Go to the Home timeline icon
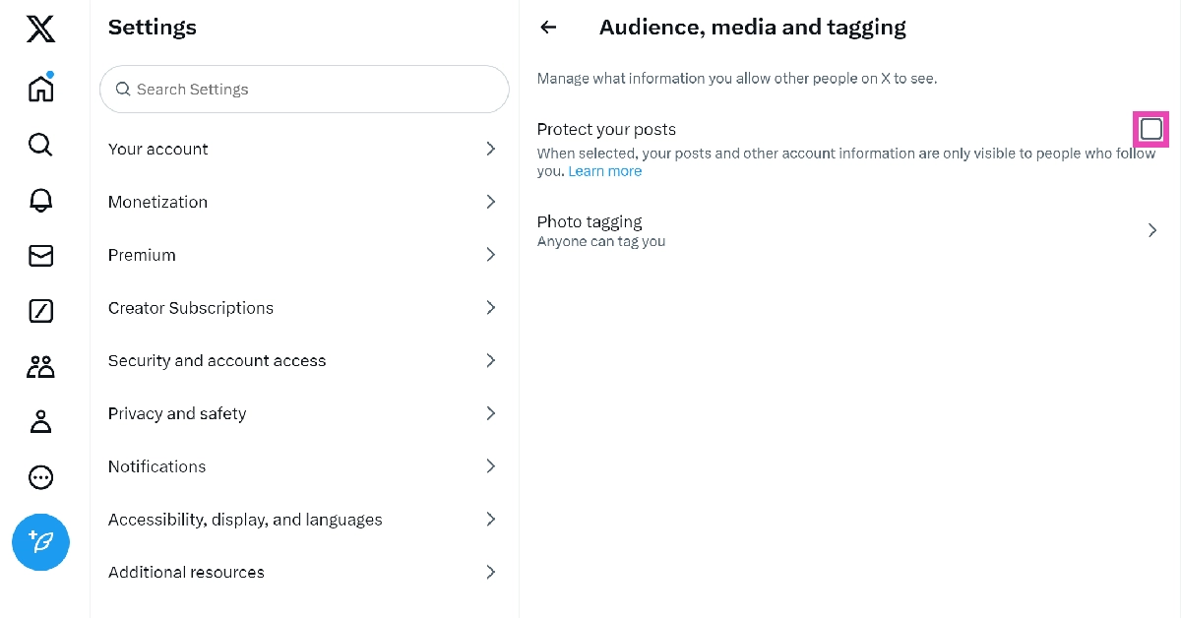The height and width of the screenshot is (618, 1181). (x=40, y=89)
